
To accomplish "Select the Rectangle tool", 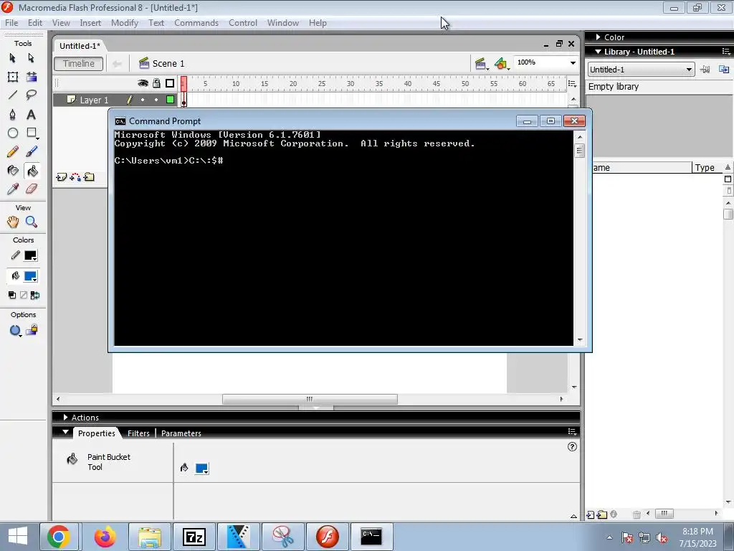I will tap(32, 133).
